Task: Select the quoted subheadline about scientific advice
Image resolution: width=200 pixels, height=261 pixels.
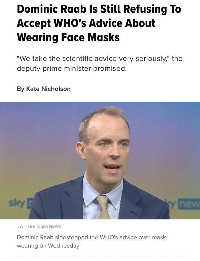Action: [x=99, y=63]
